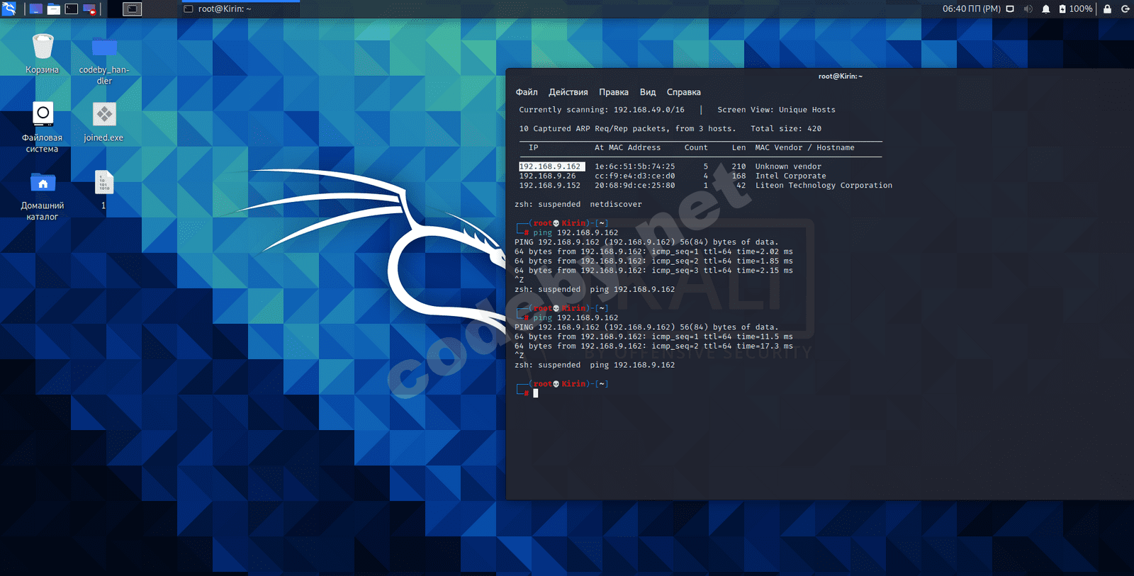Click MAC address 20:68:9d:ce:25:80
Image resolution: width=1134 pixels, height=576 pixels.
tap(634, 186)
